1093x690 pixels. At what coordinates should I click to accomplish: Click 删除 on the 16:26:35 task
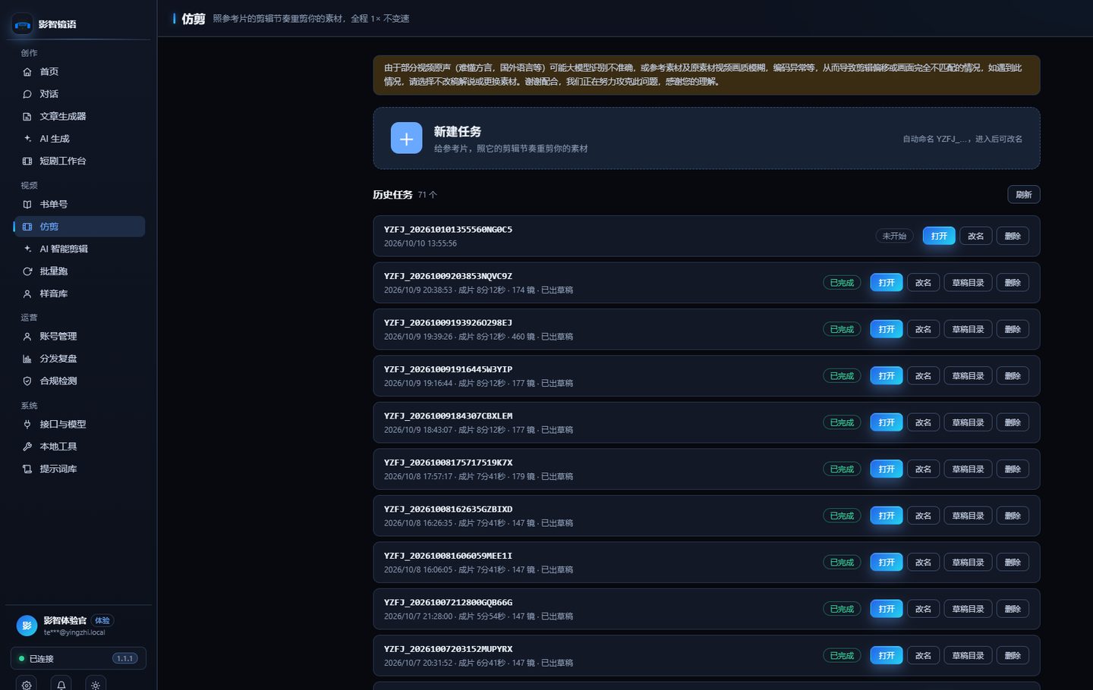1013,516
